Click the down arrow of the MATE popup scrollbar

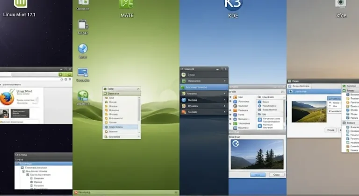(139, 132)
